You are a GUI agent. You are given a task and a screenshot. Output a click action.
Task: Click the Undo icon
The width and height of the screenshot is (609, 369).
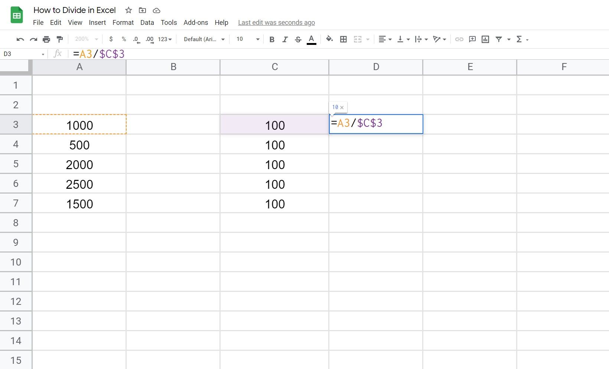pos(20,39)
